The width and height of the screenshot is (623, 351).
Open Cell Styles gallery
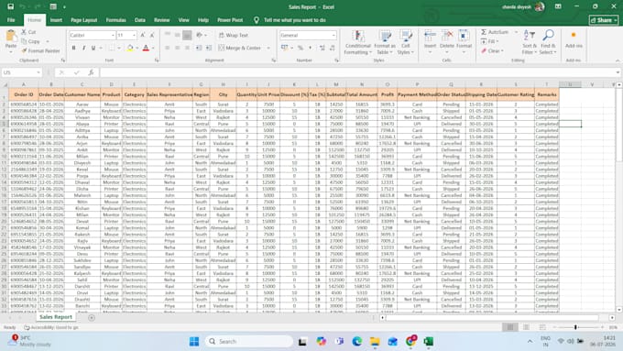[x=405, y=42]
